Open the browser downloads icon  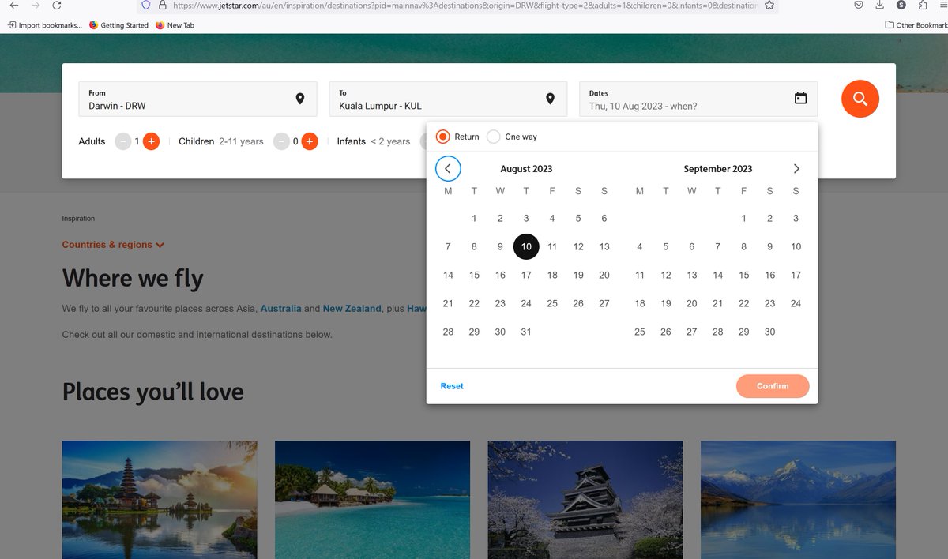tap(879, 5)
